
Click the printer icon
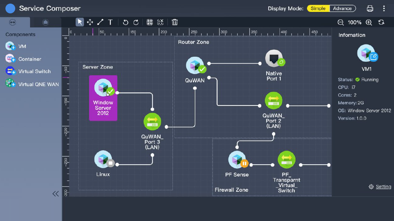(370, 8)
